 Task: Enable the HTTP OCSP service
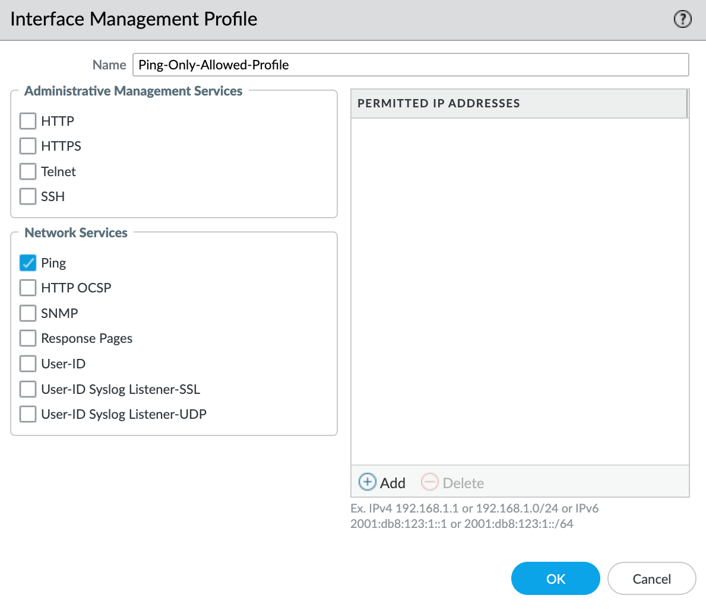coord(27,288)
